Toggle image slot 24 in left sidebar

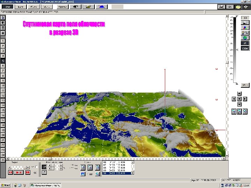[x=3, y=155]
